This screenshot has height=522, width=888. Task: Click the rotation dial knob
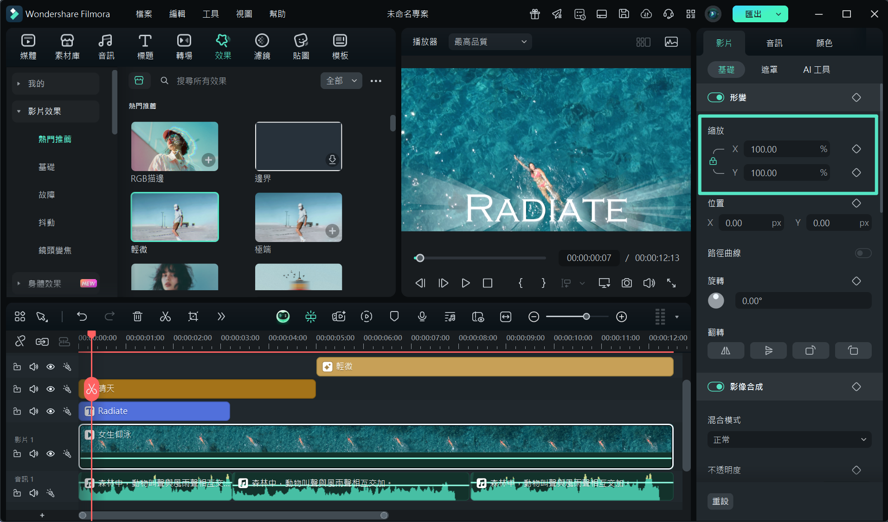point(716,300)
